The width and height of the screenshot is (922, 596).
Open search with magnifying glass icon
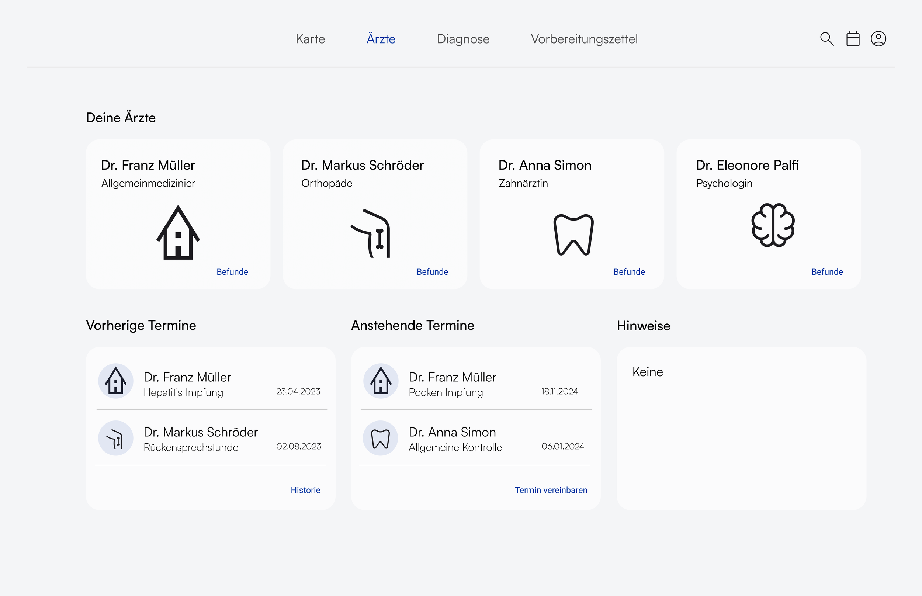[827, 39]
